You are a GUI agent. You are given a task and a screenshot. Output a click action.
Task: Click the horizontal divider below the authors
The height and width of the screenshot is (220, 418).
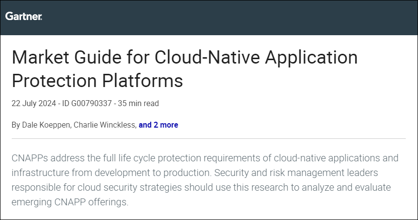[209, 139]
